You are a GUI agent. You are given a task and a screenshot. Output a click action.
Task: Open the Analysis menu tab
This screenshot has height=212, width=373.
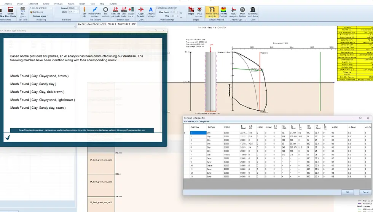[8, 4]
